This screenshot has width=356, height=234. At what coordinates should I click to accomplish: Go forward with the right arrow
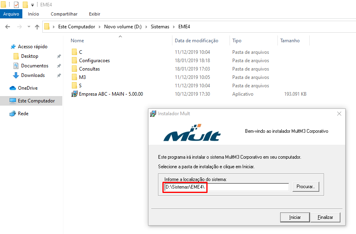[x=20, y=27]
